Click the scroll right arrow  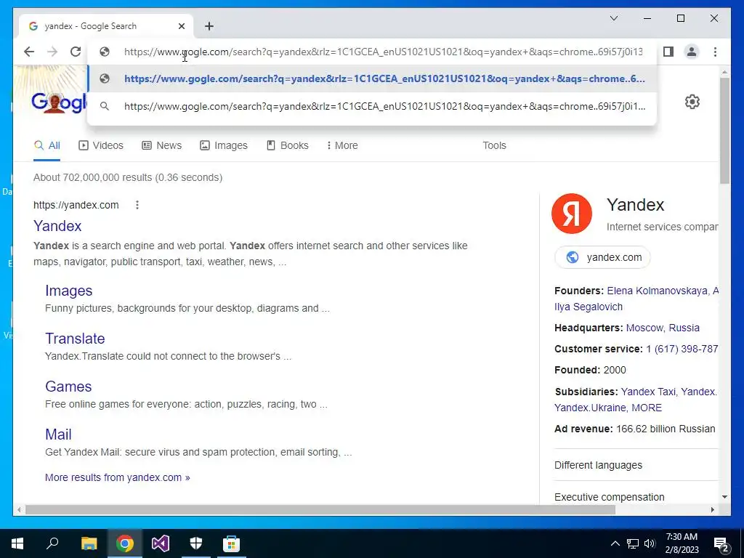[x=713, y=509]
